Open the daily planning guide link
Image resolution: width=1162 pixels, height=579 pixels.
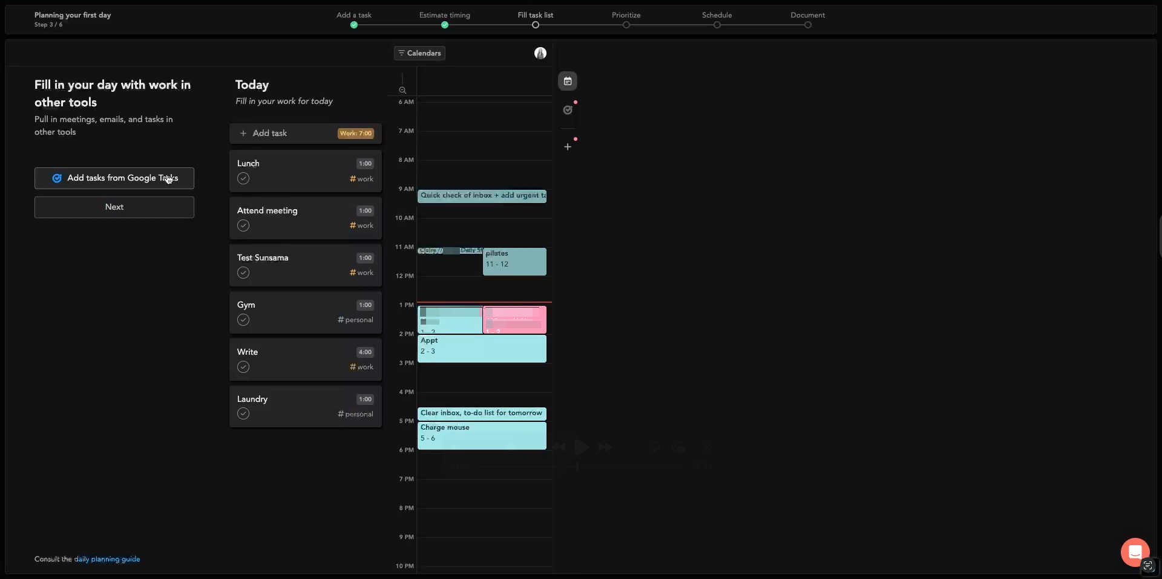(x=107, y=559)
